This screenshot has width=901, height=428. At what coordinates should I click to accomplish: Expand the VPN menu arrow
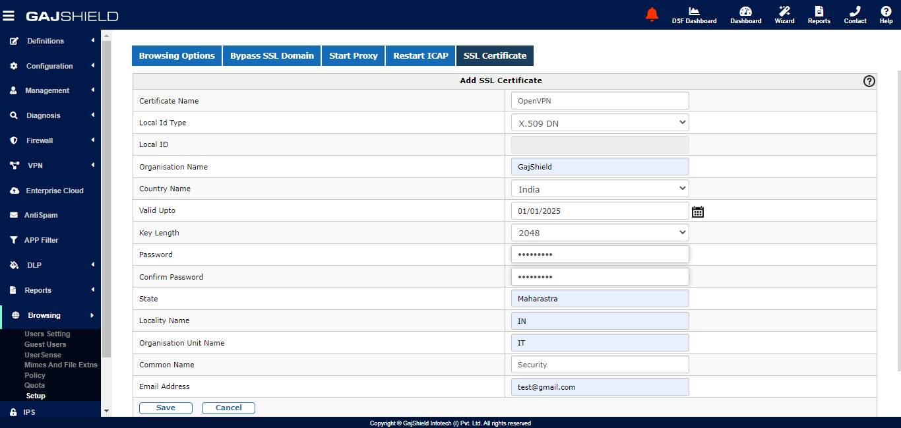click(93, 165)
